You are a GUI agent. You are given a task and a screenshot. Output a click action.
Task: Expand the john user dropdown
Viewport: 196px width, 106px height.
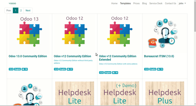(182, 3)
